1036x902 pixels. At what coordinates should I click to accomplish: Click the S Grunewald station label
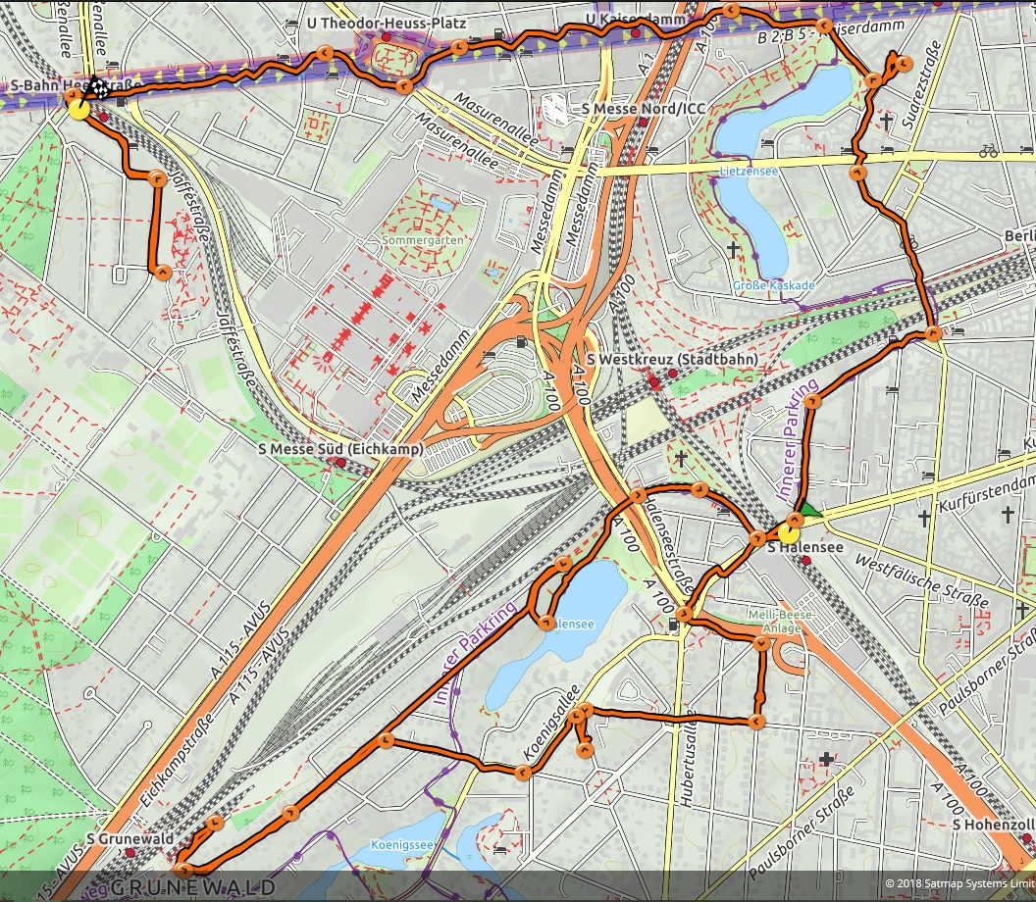[x=129, y=839]
